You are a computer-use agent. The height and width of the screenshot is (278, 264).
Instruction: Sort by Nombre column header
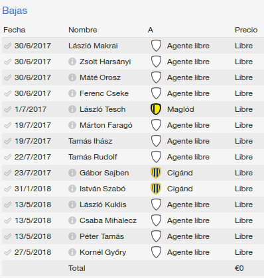[83, 30]
